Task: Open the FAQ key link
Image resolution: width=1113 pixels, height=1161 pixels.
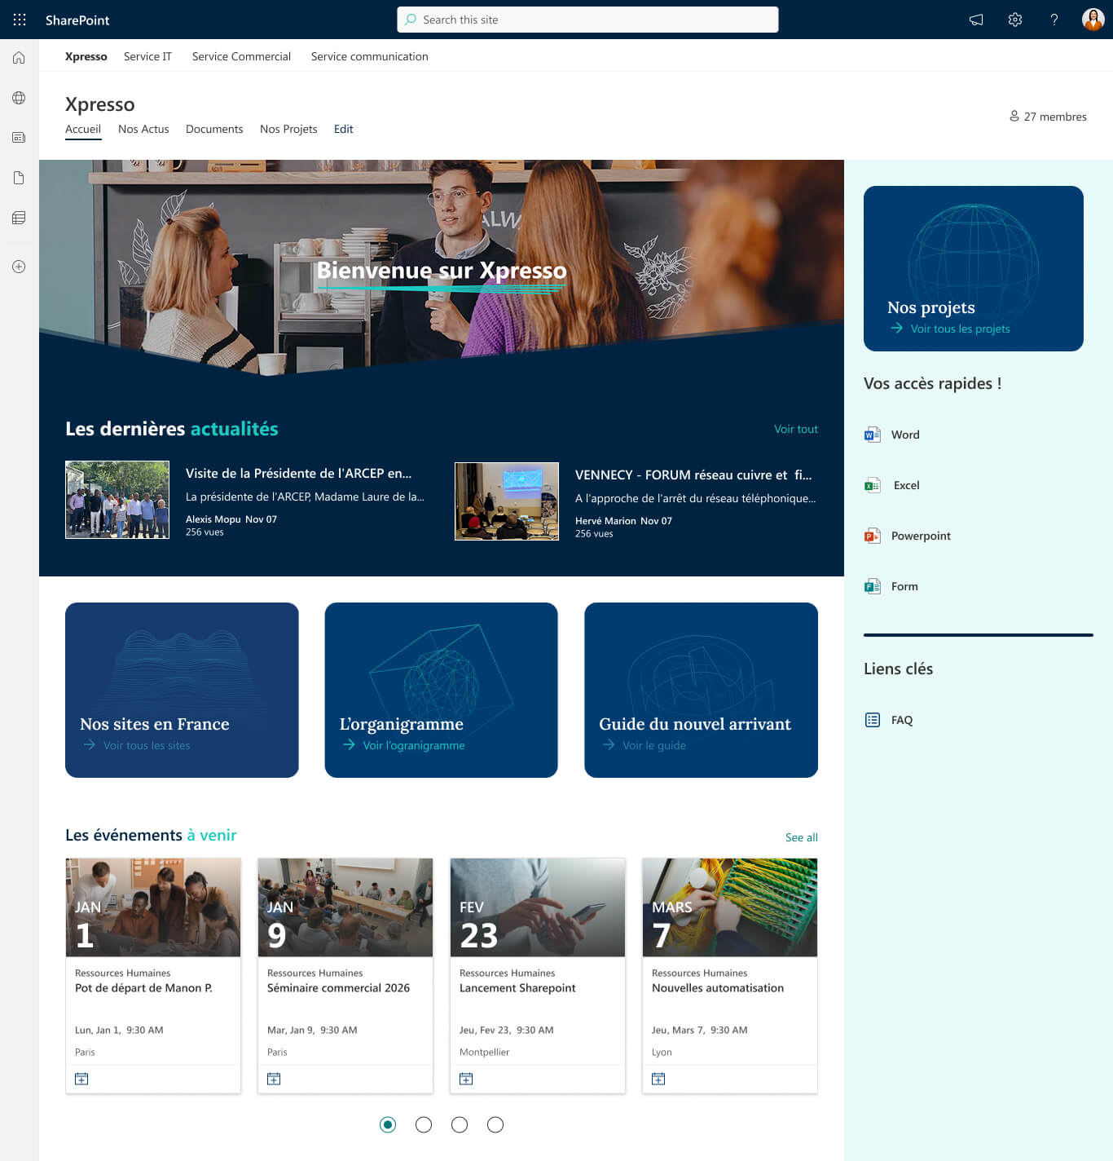Action: (901, 720)
